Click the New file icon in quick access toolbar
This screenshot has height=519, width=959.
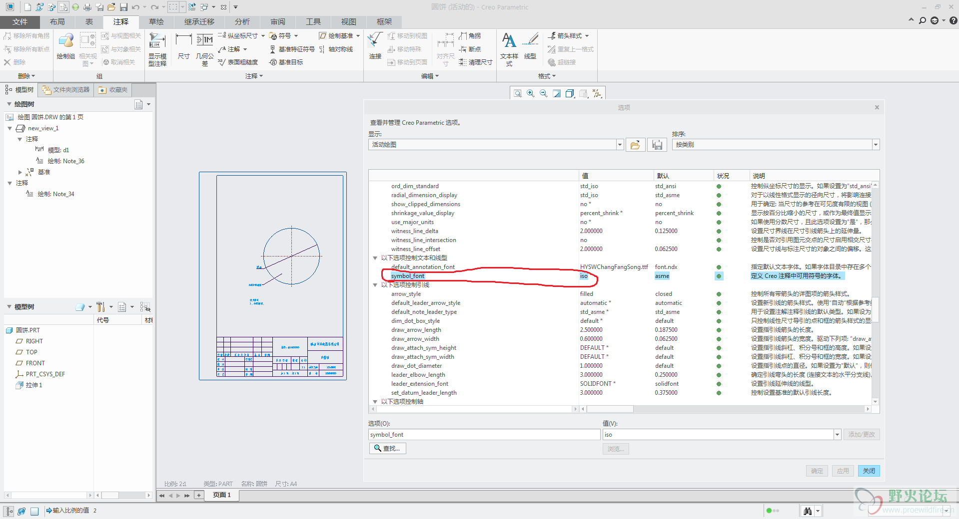point(27,7)
